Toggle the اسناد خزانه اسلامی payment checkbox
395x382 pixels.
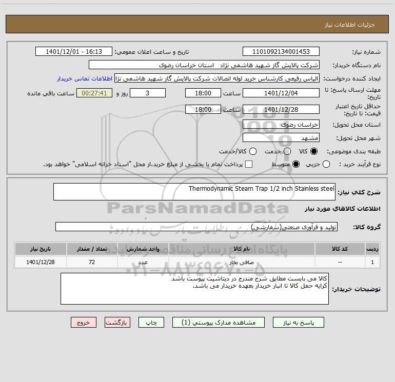249,164
